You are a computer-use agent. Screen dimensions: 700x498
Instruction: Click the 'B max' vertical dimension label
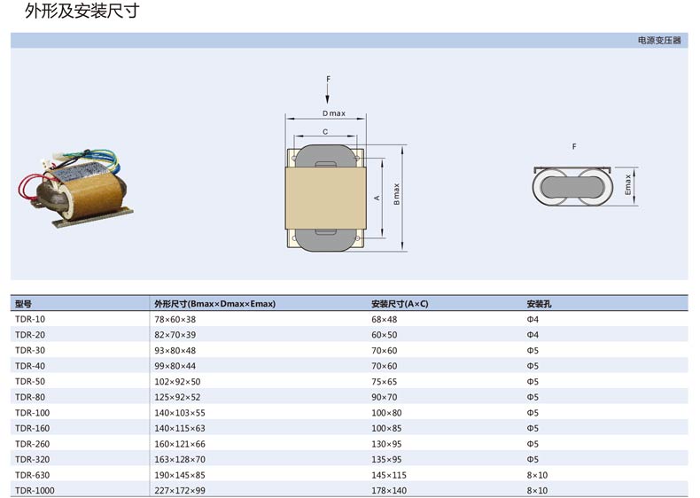(x=397, y=195)
